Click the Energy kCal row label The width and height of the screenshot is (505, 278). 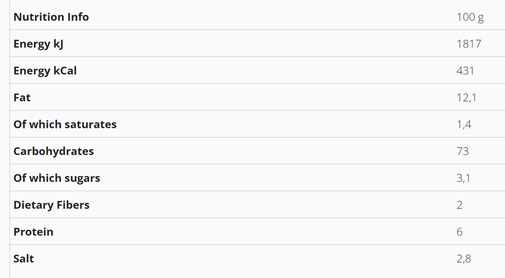point(45,71)
